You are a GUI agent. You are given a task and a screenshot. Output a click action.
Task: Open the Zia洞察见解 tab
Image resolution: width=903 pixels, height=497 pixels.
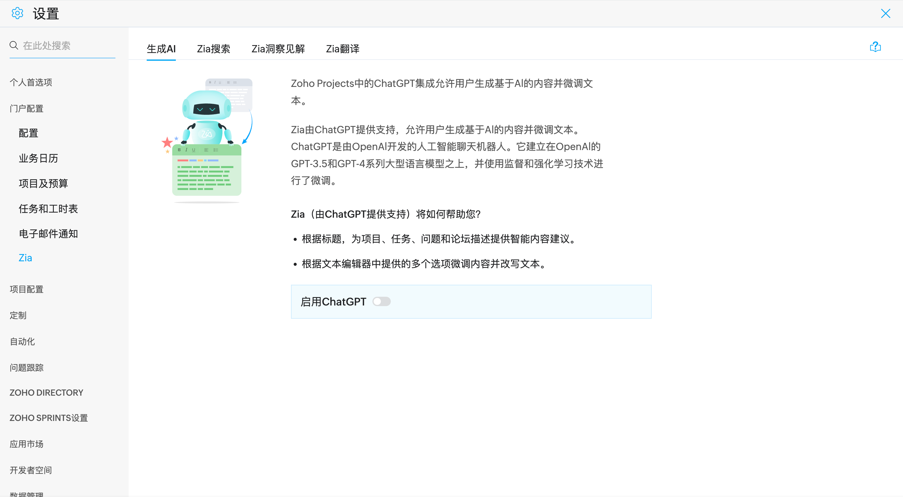click(x=278, y=49)
